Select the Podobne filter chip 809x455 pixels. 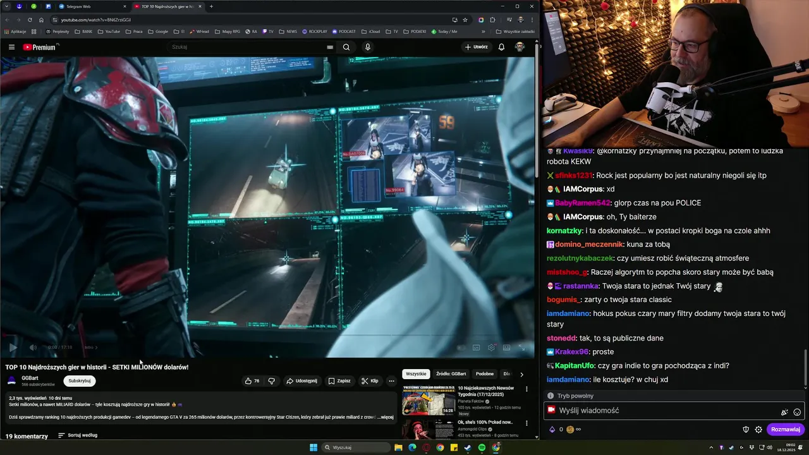(485, 374)
